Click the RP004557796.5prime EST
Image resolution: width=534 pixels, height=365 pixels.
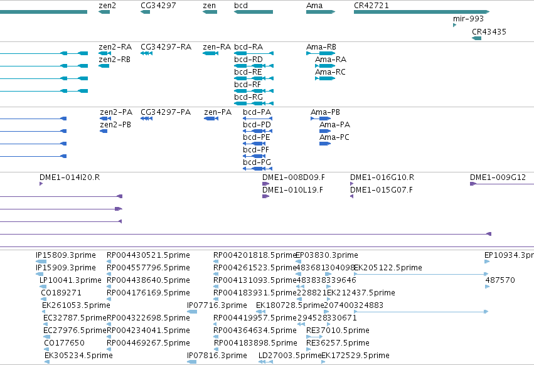pos(109,274)
